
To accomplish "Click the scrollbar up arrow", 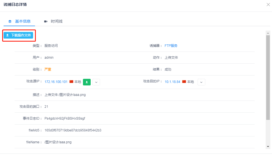I will [268, 33].
